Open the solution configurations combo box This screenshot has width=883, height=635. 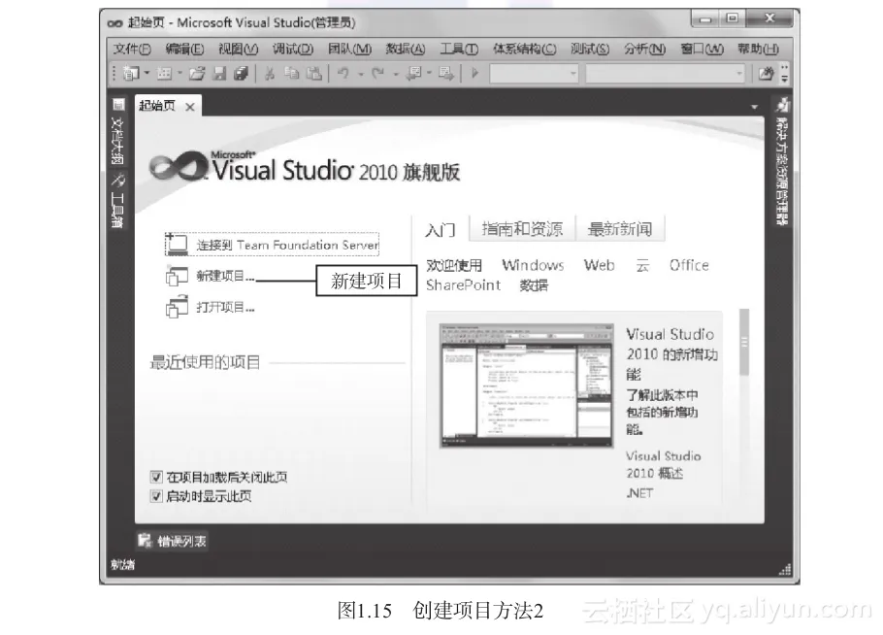[534, 73]
